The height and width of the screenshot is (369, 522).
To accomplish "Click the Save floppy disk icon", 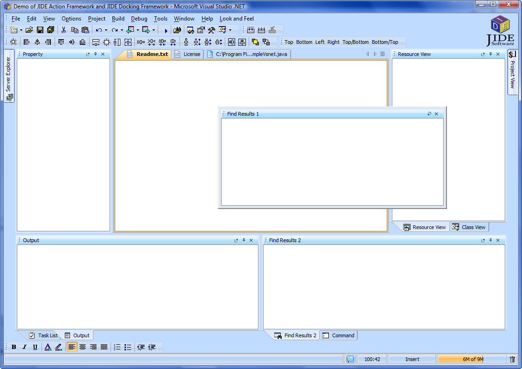I will coord(40,30).
